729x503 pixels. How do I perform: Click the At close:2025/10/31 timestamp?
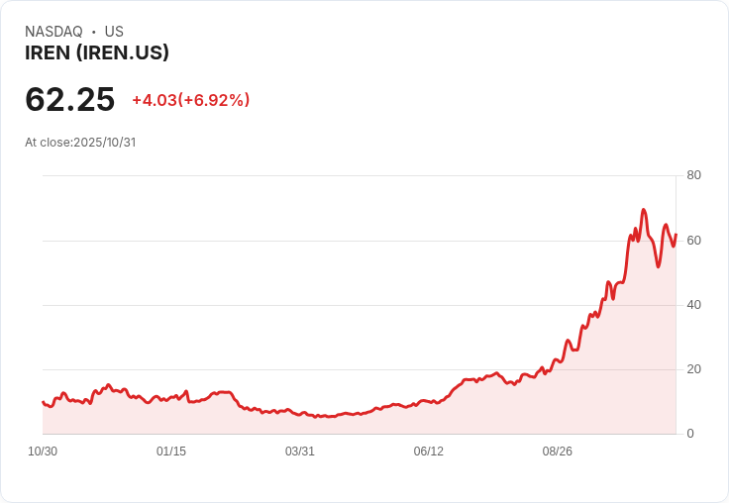click(x=80, y=142)
